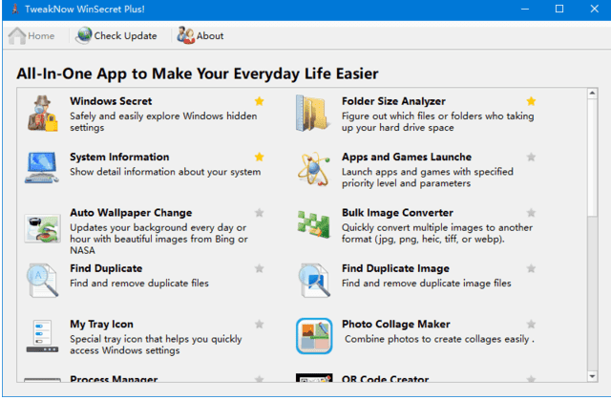Click the Photo Collage Maker icon
This screenshot has width=611, height=400.
coord(314,336)
